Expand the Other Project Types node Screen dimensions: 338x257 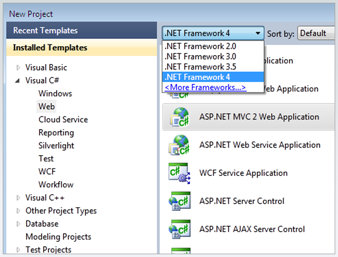[x=18, y=211]
